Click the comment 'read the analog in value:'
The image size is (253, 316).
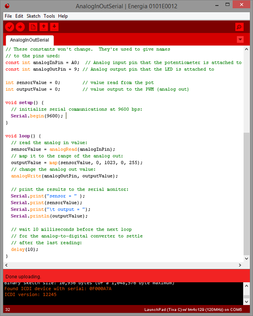(x=49, y=143)
